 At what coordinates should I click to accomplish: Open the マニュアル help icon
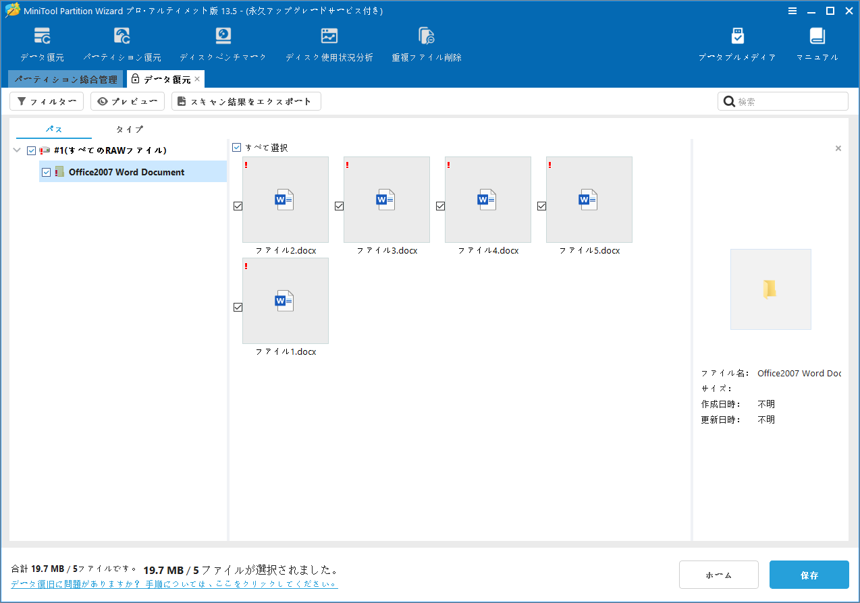coord(817,42)
